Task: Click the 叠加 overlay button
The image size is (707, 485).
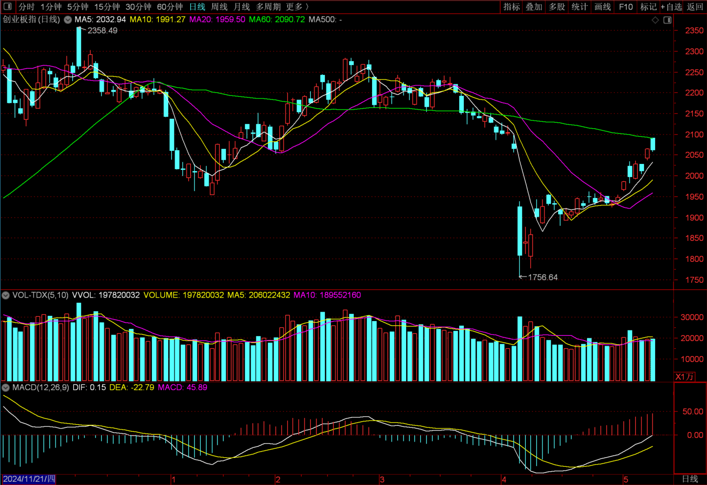Action: [534, 7]
